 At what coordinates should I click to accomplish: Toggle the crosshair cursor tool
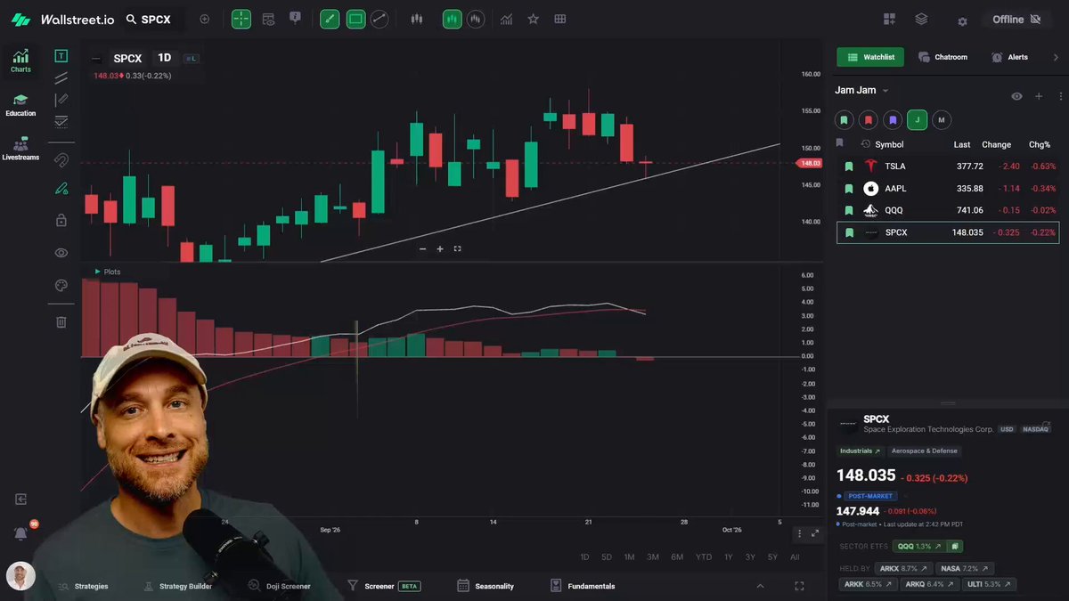(x=241, y=19)
